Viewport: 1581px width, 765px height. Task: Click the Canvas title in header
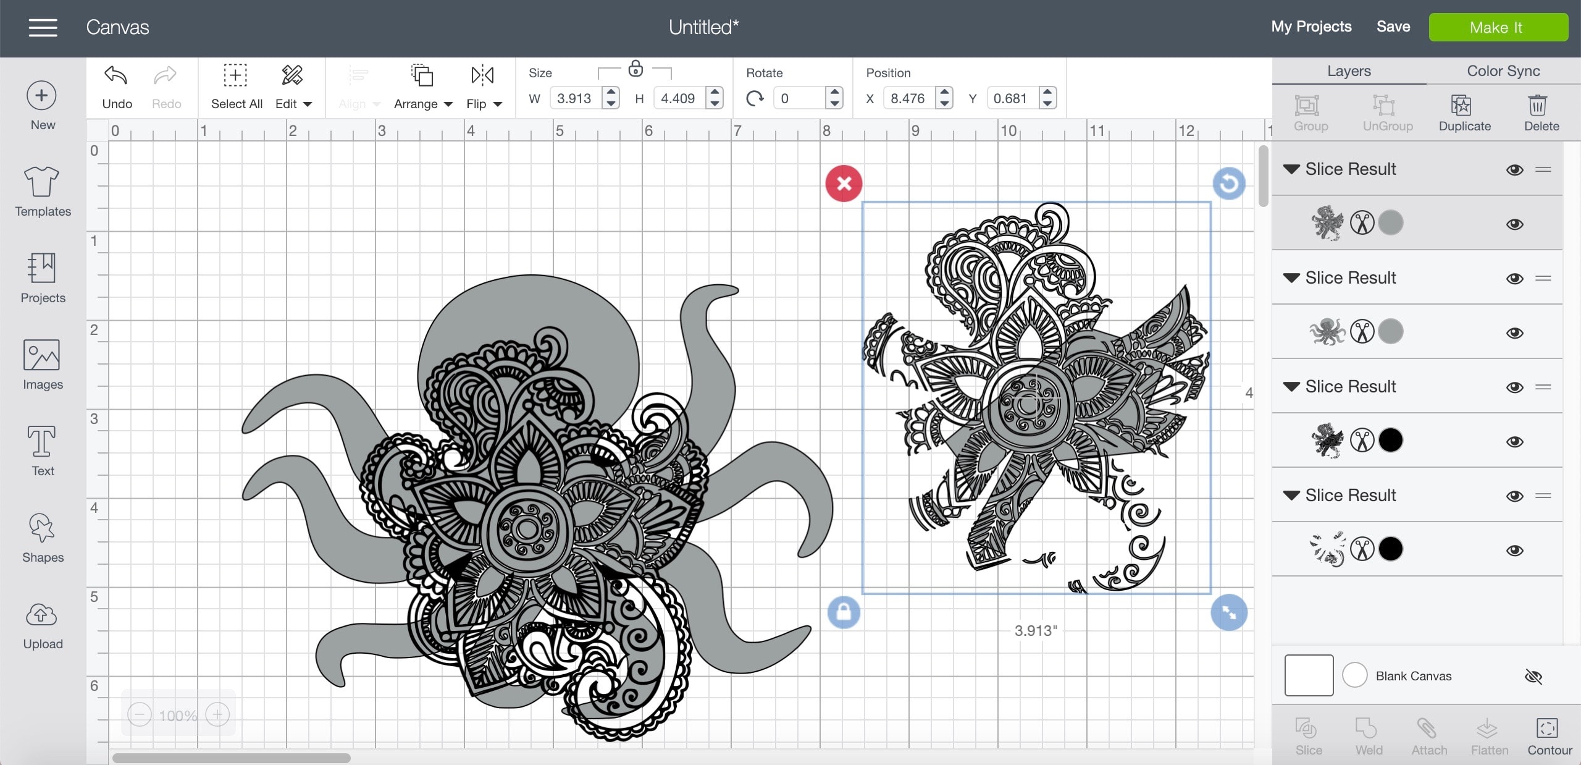[x=117, y=27]
